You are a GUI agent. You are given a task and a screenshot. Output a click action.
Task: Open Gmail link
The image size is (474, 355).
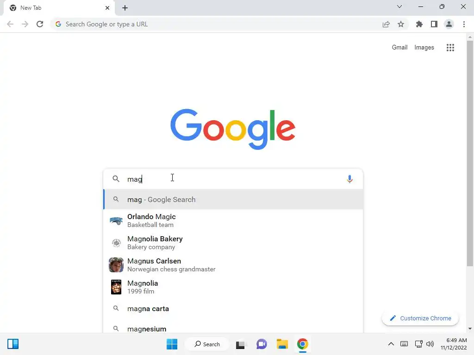pyautogui.click(x=399, y=48)
